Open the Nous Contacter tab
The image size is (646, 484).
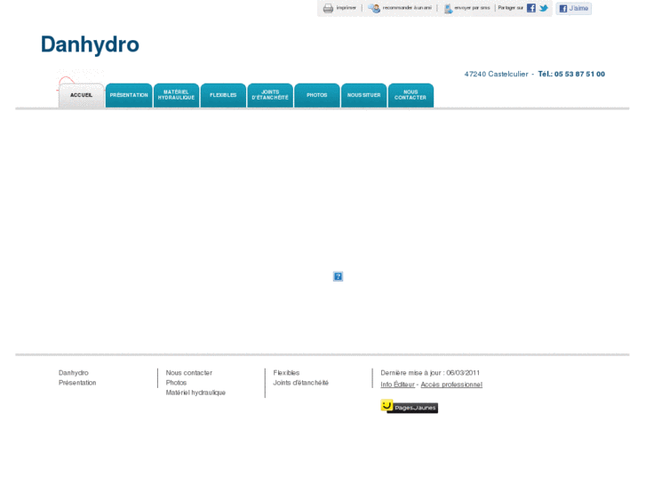pyautogui.click(x=411, y=95)
